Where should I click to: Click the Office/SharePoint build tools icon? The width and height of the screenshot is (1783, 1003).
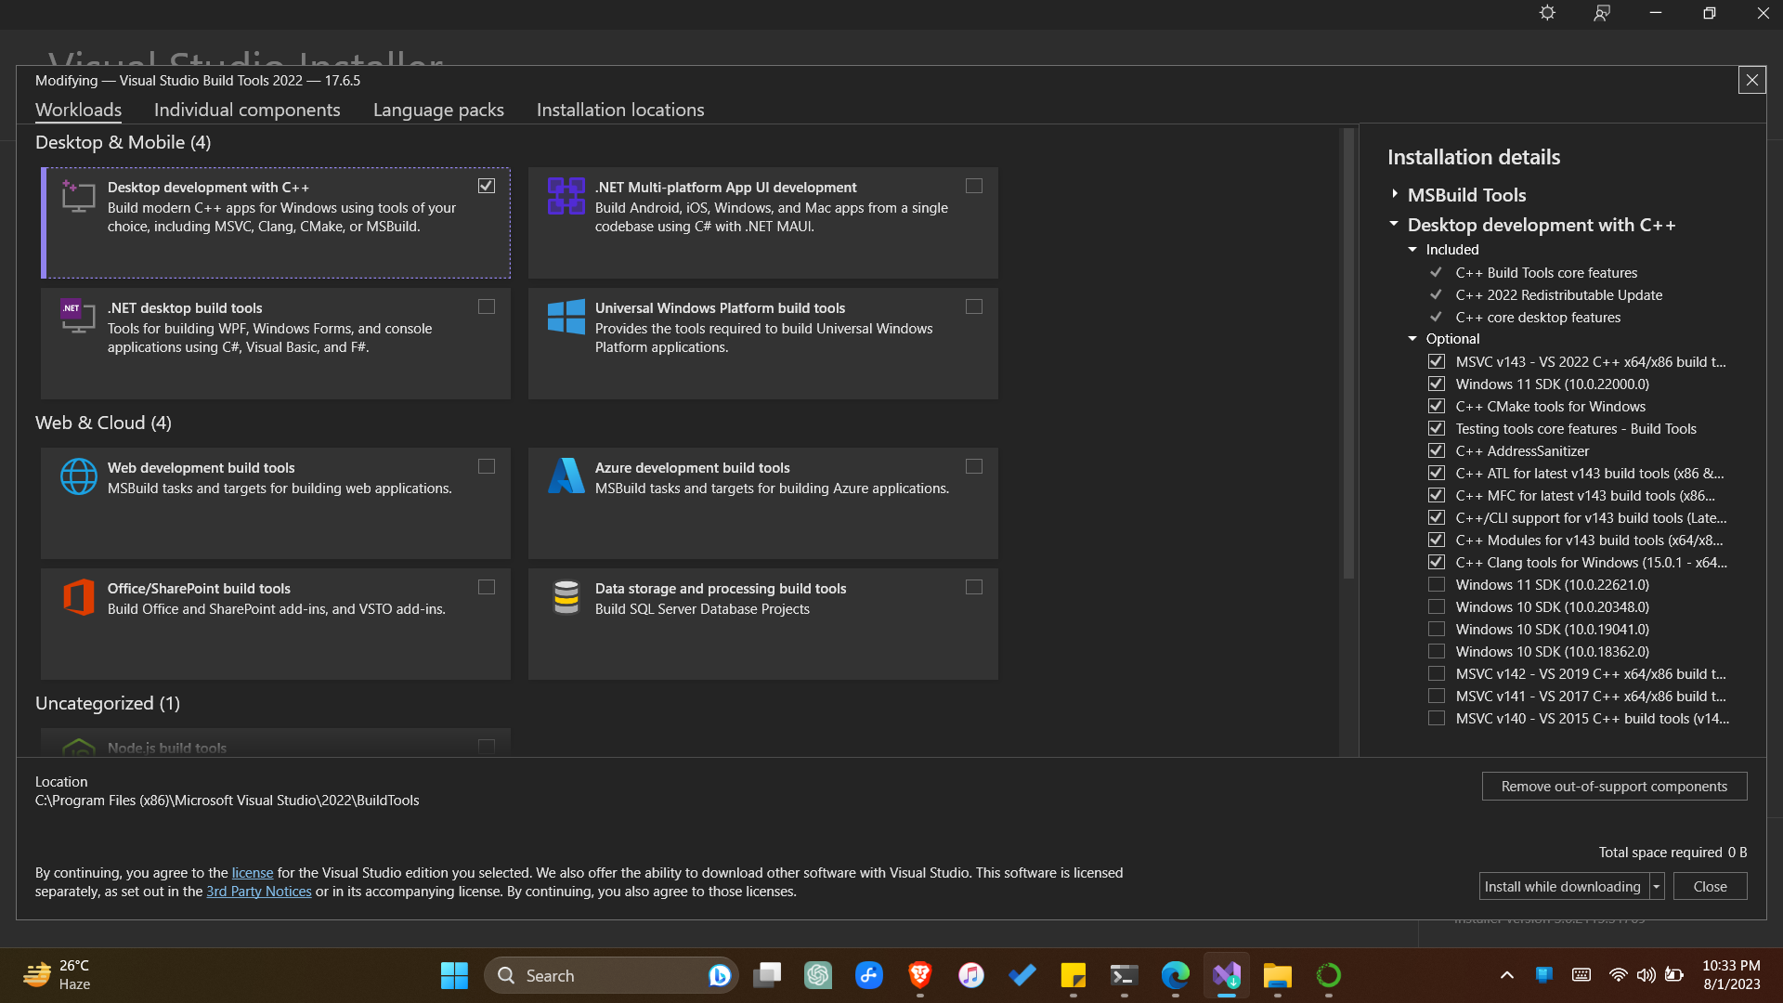pyautogui.click(x=78, y=597)
